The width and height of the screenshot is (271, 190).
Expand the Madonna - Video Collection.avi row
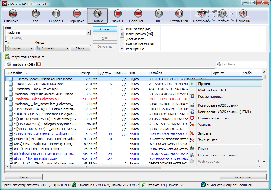(x=6, y=99)
